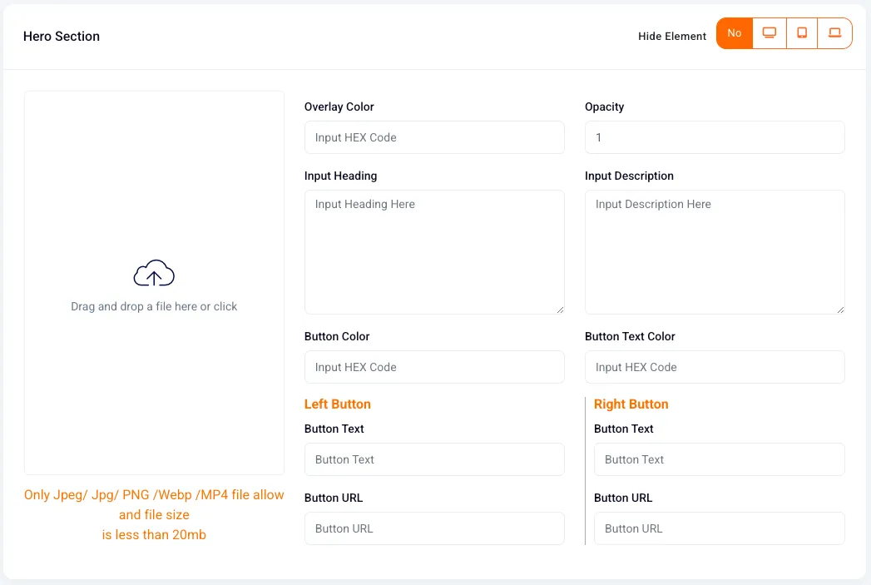Hide element on laptop device icon
871x585 pixels.
(834, 33)
